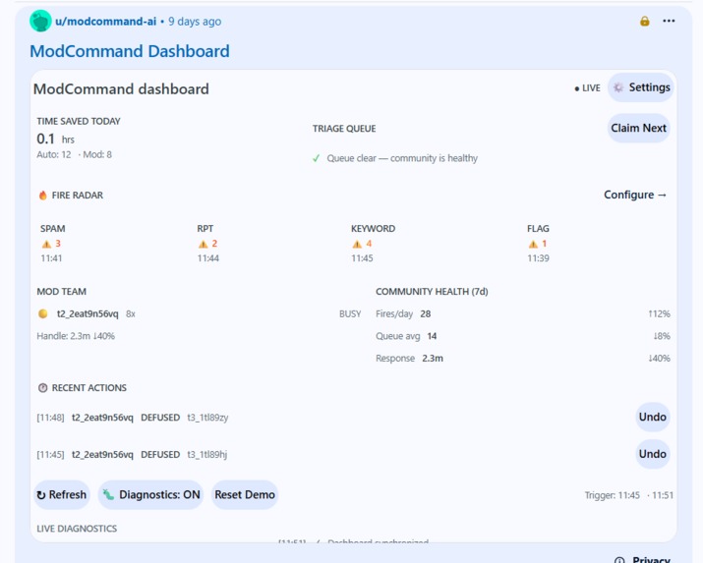Click the "9 days ago" timestamp
The image size is (703, 563).
(x=195, y=22)
